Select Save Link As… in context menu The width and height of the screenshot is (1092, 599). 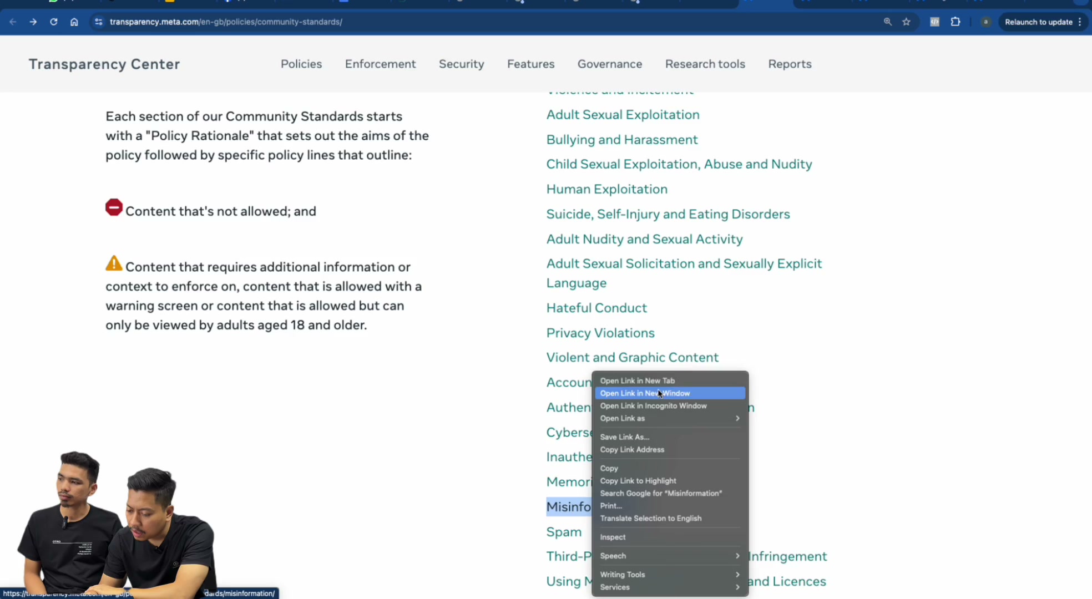point(670,437)
